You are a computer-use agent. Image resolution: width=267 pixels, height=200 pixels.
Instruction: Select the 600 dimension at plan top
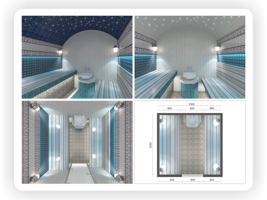[212, 108]
